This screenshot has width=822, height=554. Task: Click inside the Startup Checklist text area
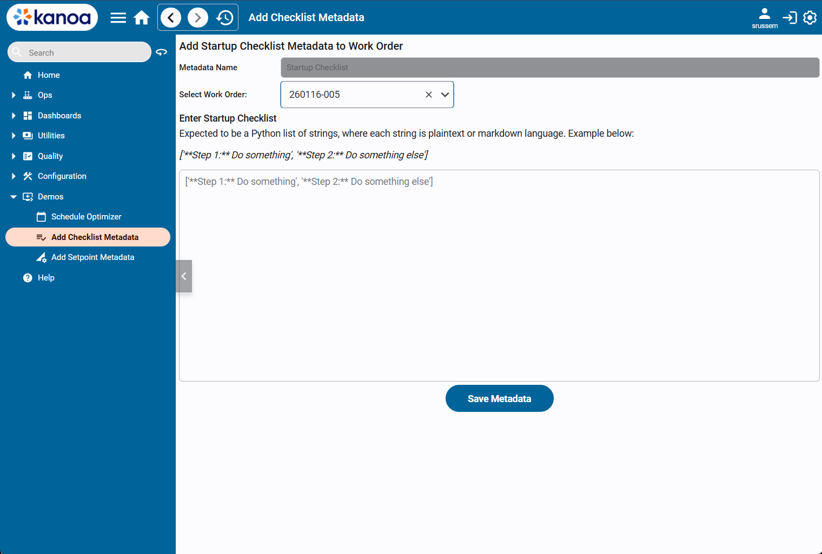point(499,276)
